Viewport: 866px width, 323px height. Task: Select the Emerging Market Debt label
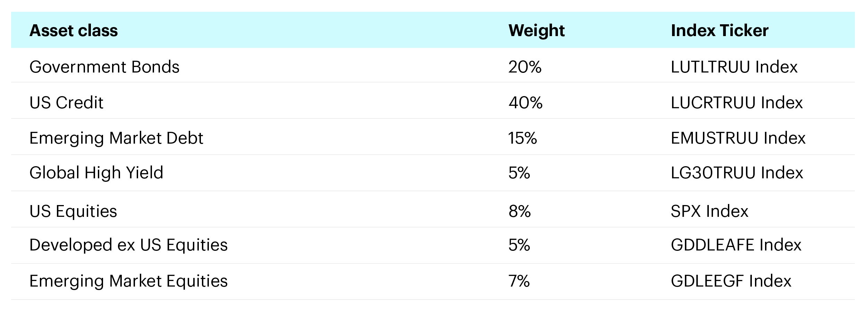(116, 138)
